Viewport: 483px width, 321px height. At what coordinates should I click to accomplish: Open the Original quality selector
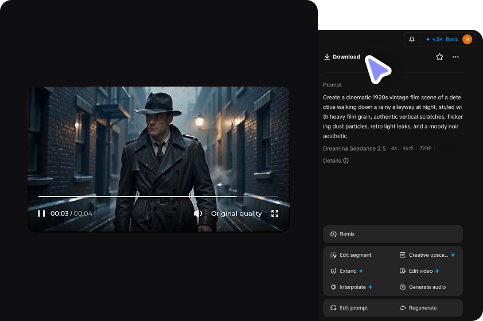coord(236,213)
